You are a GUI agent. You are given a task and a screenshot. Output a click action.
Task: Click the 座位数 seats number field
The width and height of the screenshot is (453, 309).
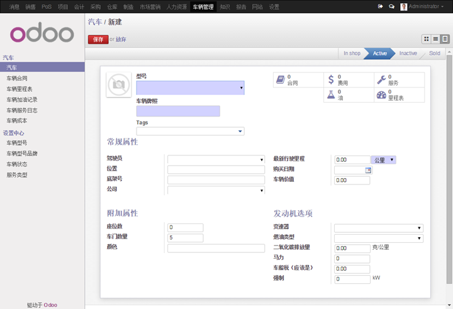[186, 227]
